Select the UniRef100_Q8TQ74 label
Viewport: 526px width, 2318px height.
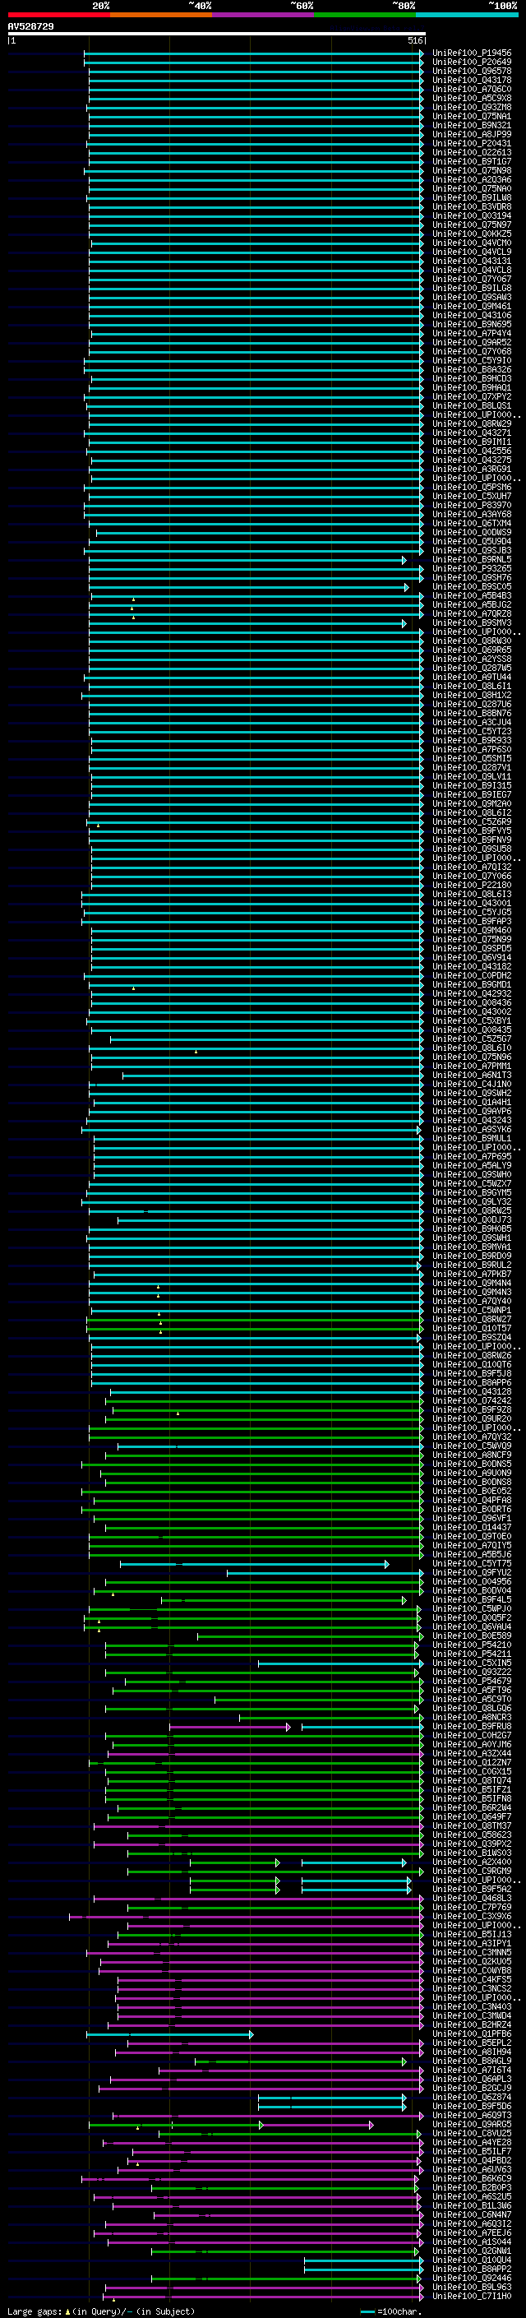(x=471, y=1781)
